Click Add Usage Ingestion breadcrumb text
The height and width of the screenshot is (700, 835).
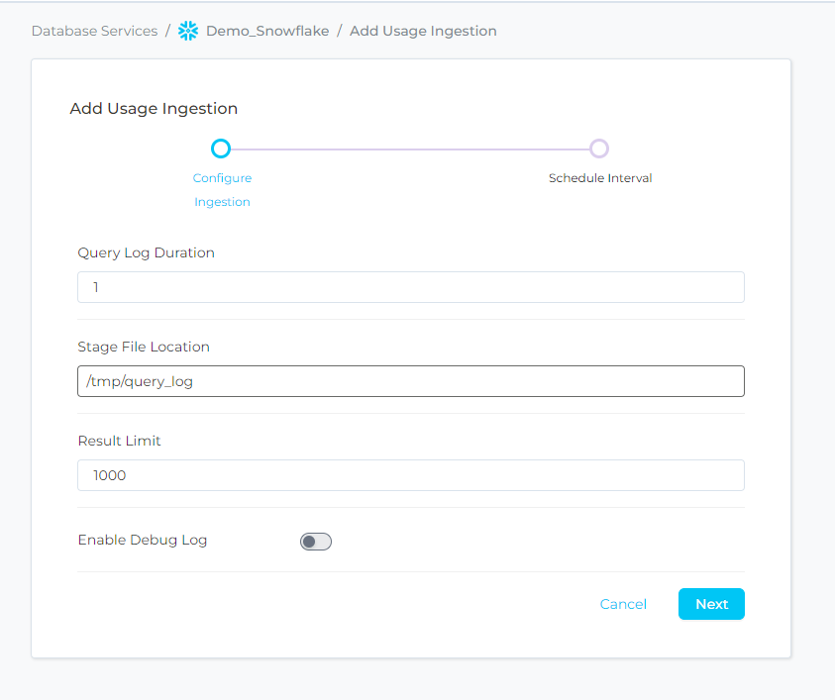tap(423, 31)
